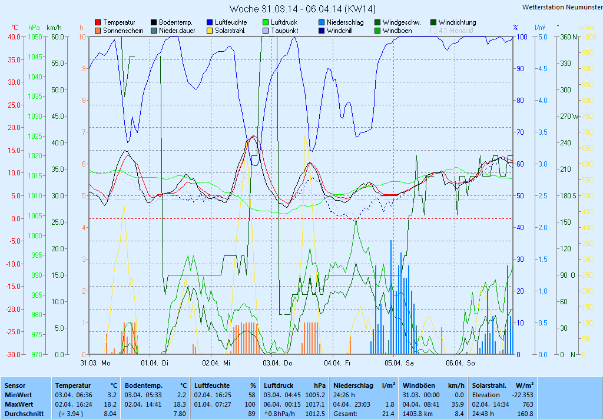603x419 pixels.
Task: Click the 1403.8 km wind run value
Action: coord(418,414)
